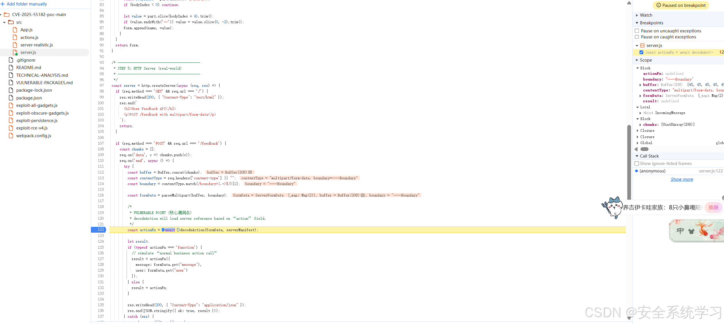This screenshot has height=324, width=724.
Task: Check Show ignore-listed frames
Action: [637, 164]
